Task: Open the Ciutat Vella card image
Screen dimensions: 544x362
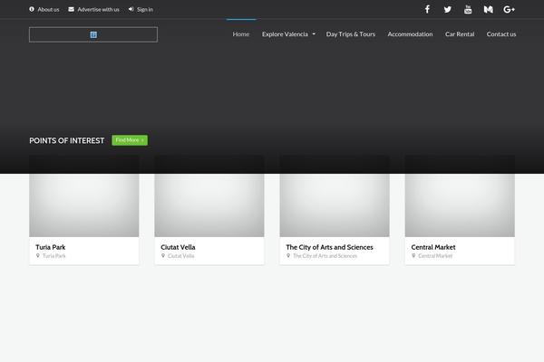Action: [209, 196]
